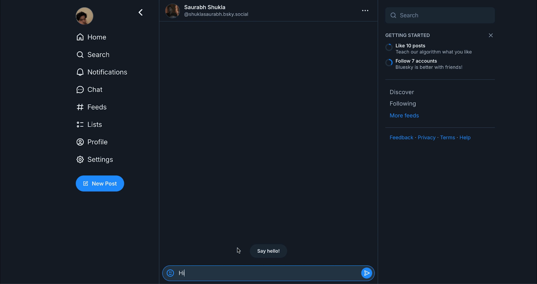Click the Notifications bell icon
The width and height of the screenshot is (537, 284).
(80, 72)
